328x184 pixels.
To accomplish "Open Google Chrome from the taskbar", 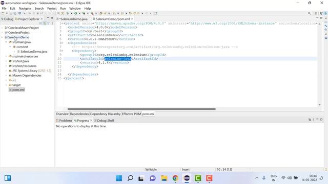I will (x=175, y=178).
